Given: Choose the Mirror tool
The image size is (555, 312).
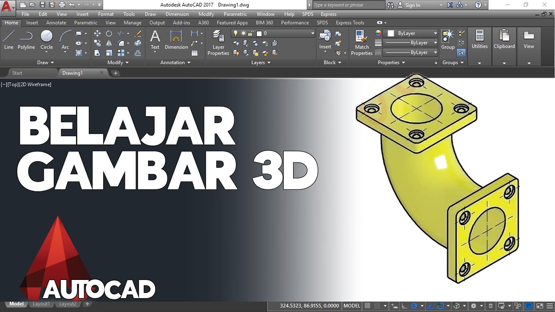Looking at the screenshot, I should [109, 43].
